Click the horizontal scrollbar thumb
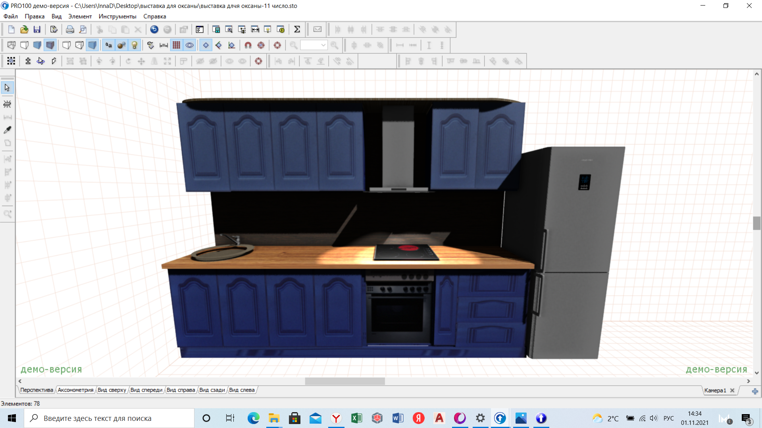This screenshot has width=762, height=428. coord(344,381)
